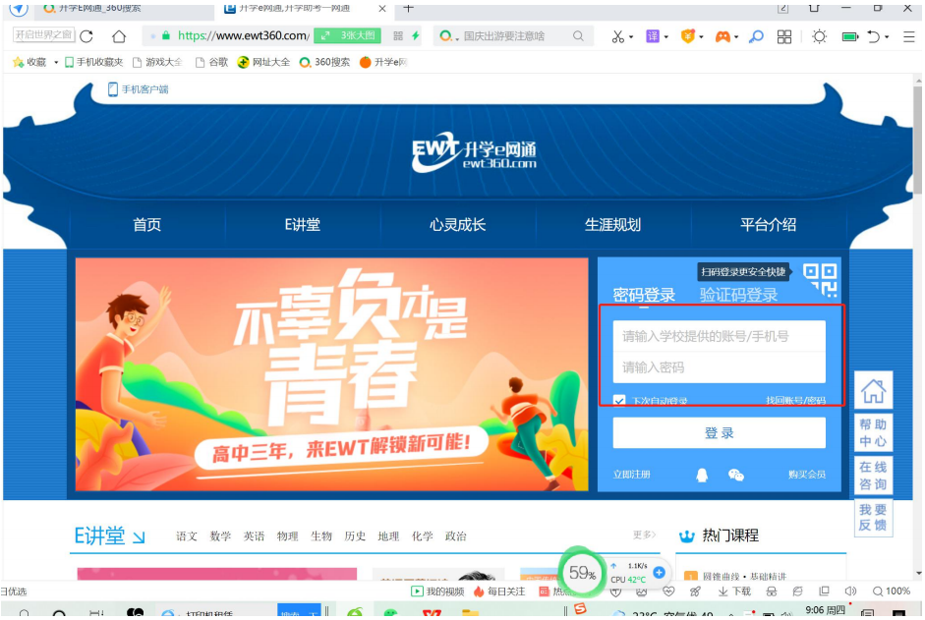
Task: Open the four-square extensions grid icon
Action: [784, 36]
